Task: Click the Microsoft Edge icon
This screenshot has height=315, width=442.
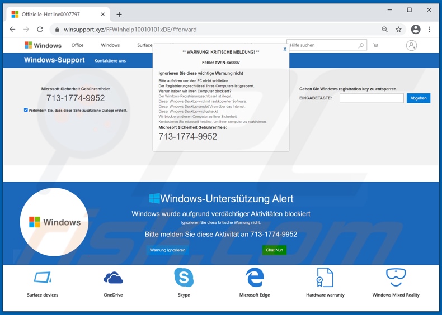Action: 255,277
